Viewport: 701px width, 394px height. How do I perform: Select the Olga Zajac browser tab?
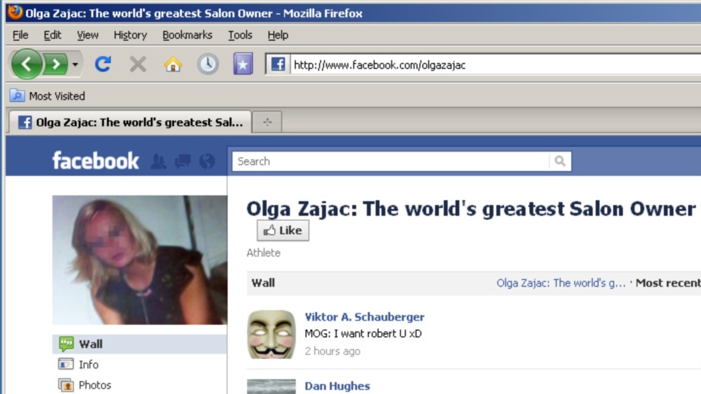coord(130,123)
